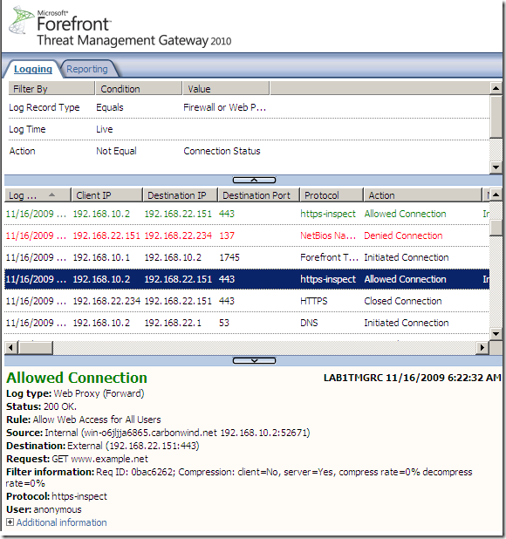
Task: Click the horizontal scroll-right arrow
Action: click(482, 347)
